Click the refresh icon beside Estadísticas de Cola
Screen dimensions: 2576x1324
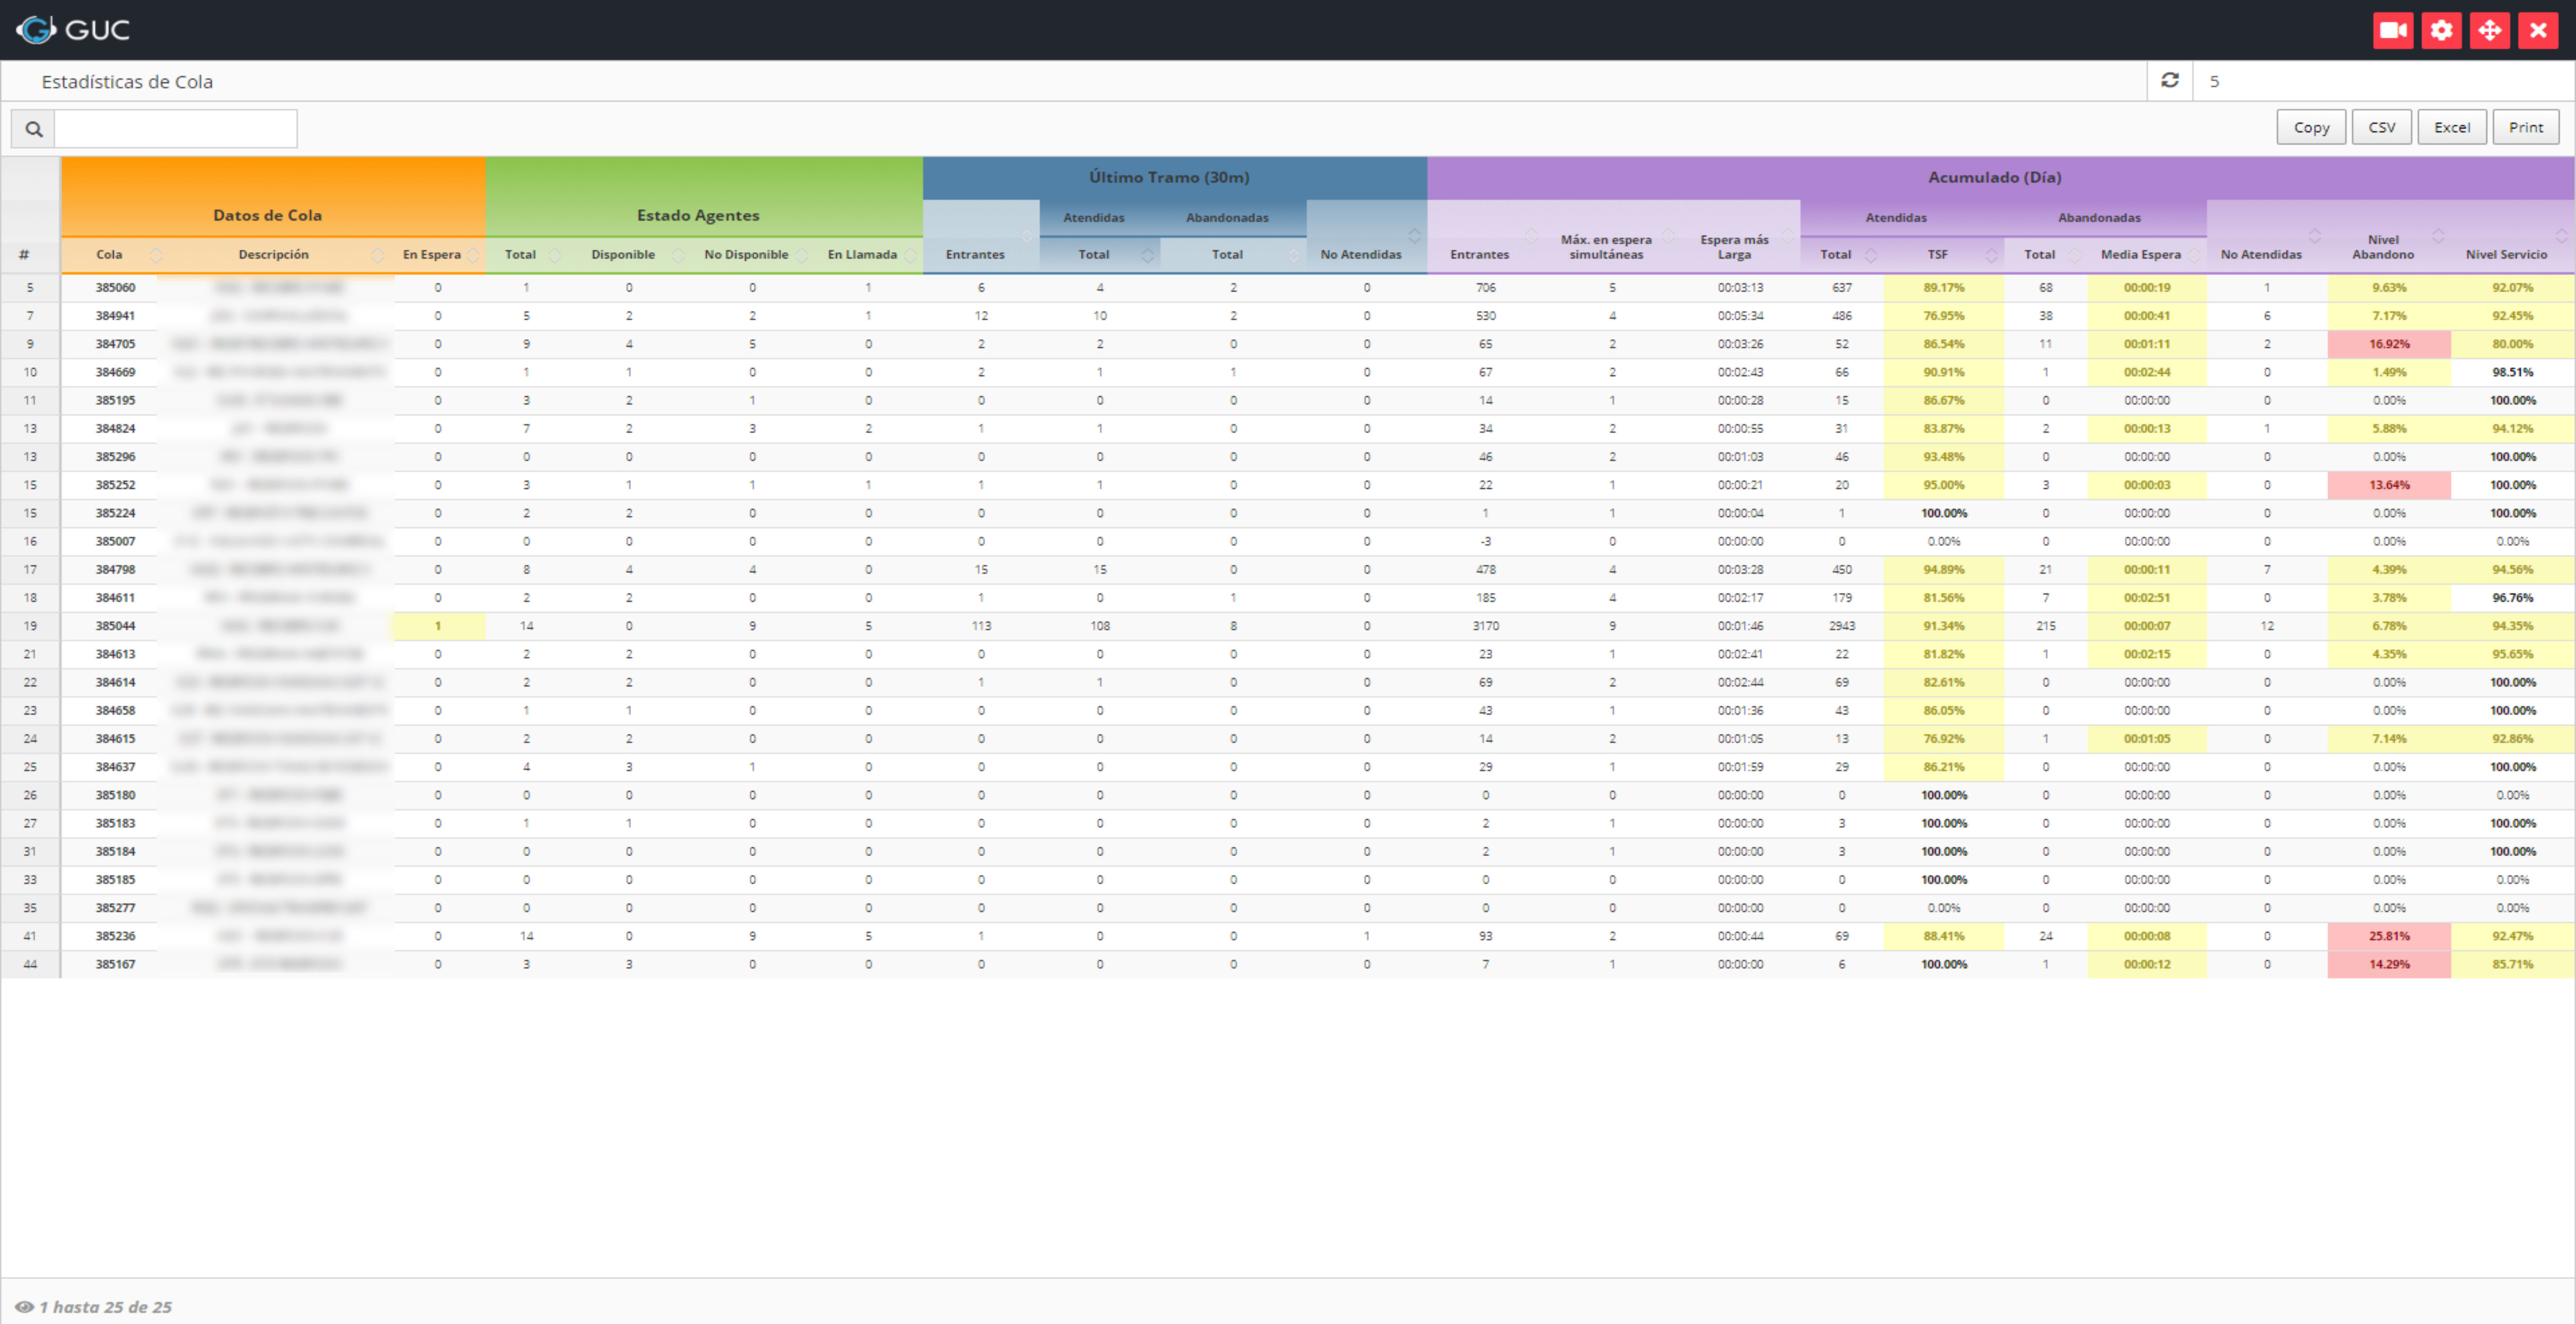(x=2170, y=80)
